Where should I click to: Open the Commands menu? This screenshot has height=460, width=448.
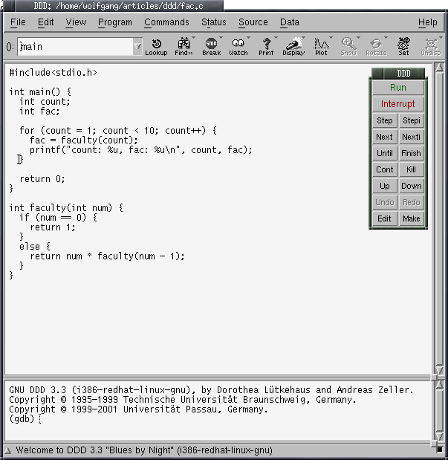[x=166, y=22]
